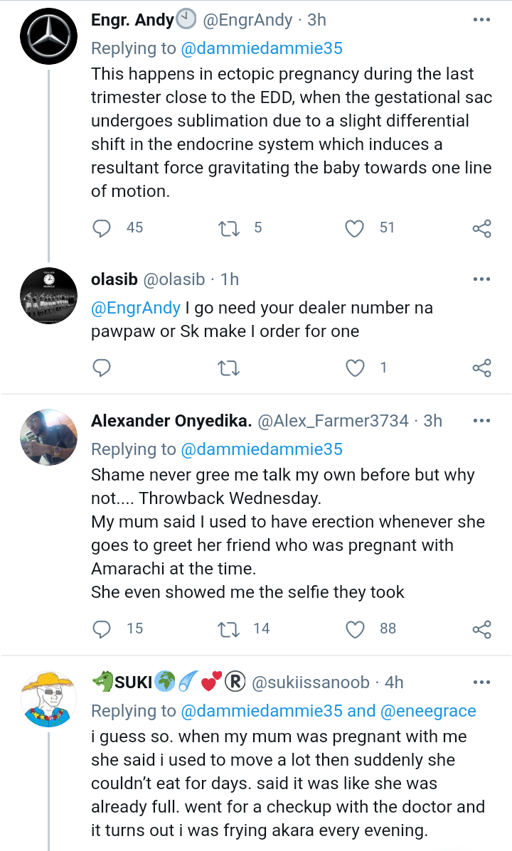512x851 pixels.
Task: Open SUKI's straw hat profile picture
Action: pos(48,698)
